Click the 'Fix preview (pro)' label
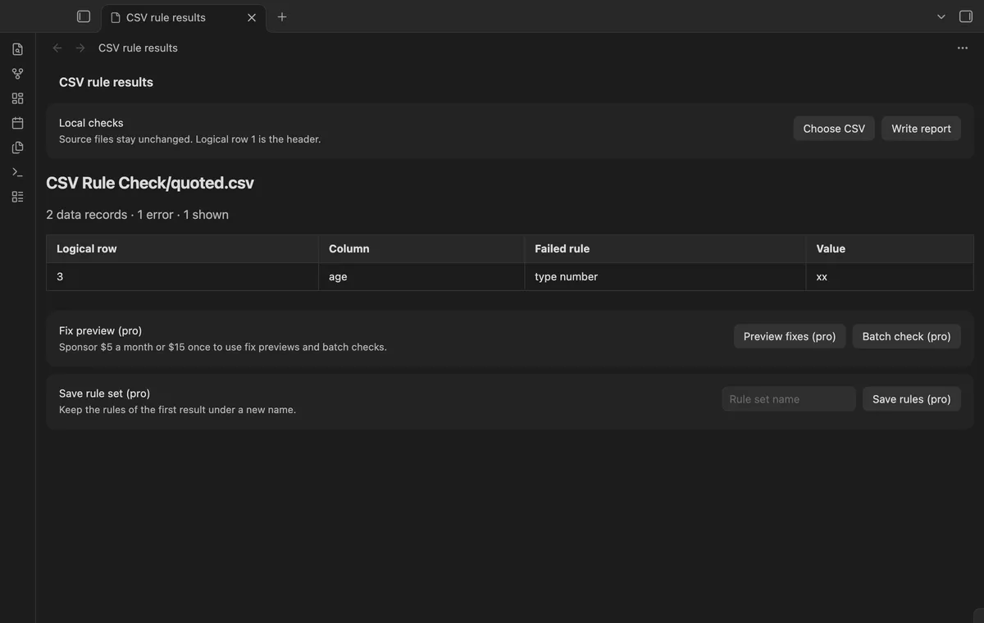Viewport: 984px width, 623px height. [101, 330]
